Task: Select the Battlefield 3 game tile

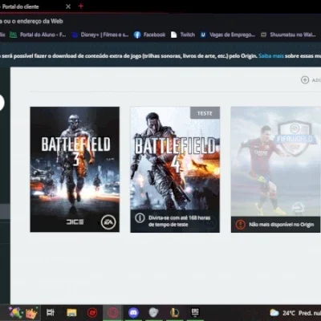Action: coord(75,169)
